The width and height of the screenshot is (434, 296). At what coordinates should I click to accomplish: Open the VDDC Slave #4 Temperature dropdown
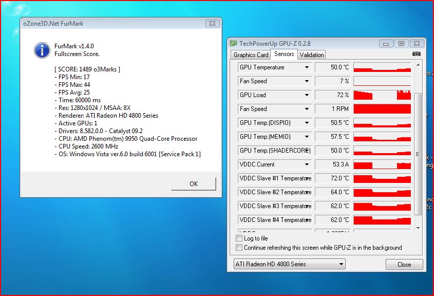pos(307,219)
